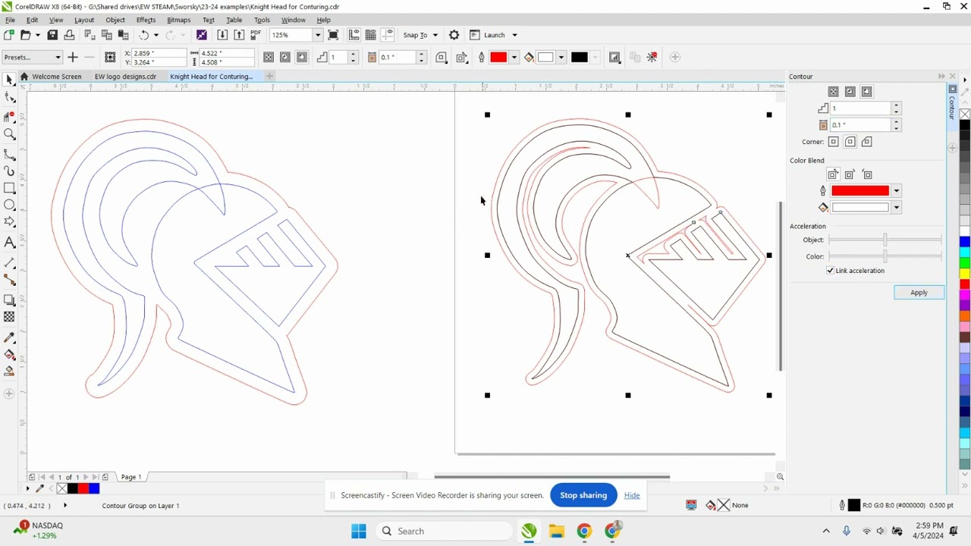This screenshot has width=971, height=546.
Task: Select linear contour colors blend
Action: (833, 174)
